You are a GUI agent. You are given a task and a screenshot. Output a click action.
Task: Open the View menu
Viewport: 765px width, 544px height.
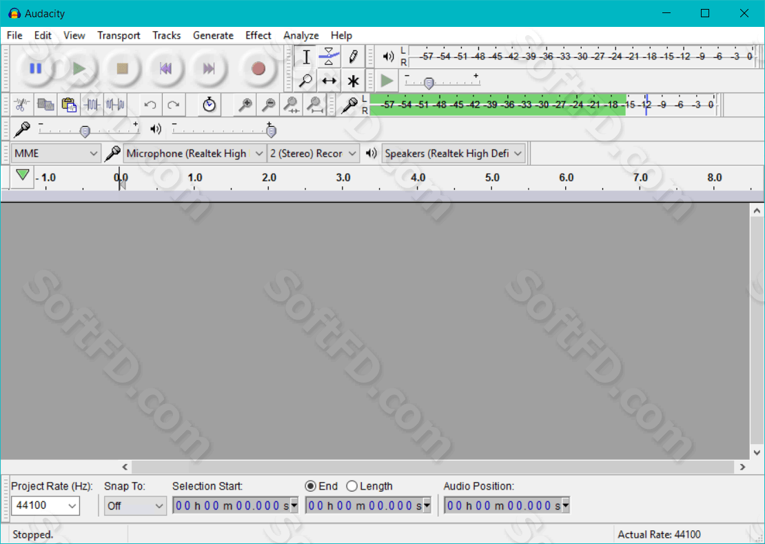[x=74, y=36]
